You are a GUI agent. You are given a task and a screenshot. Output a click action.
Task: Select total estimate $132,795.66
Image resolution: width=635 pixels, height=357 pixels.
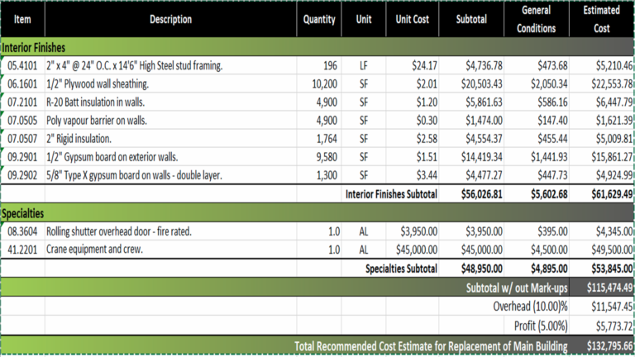609,346
